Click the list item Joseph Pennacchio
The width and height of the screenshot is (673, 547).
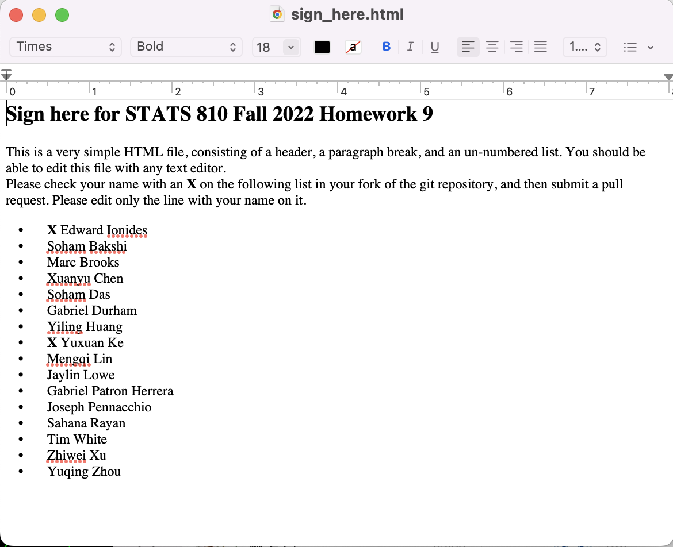pos(99,407)
